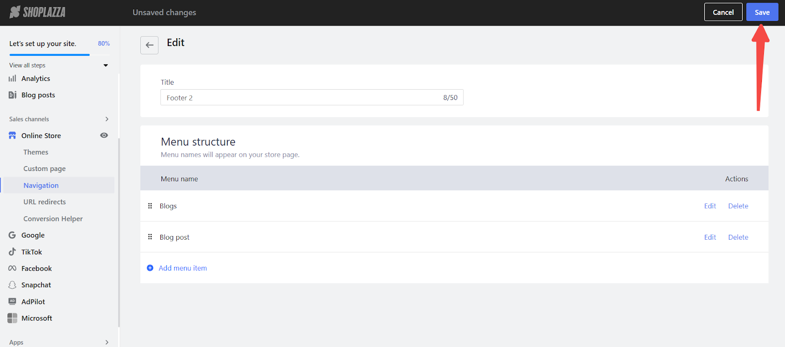Expand the Apps section chevron

pos(107,342)
